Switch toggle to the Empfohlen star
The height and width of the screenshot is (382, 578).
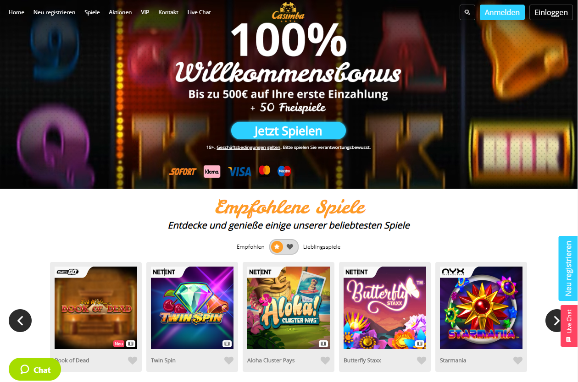277,247
